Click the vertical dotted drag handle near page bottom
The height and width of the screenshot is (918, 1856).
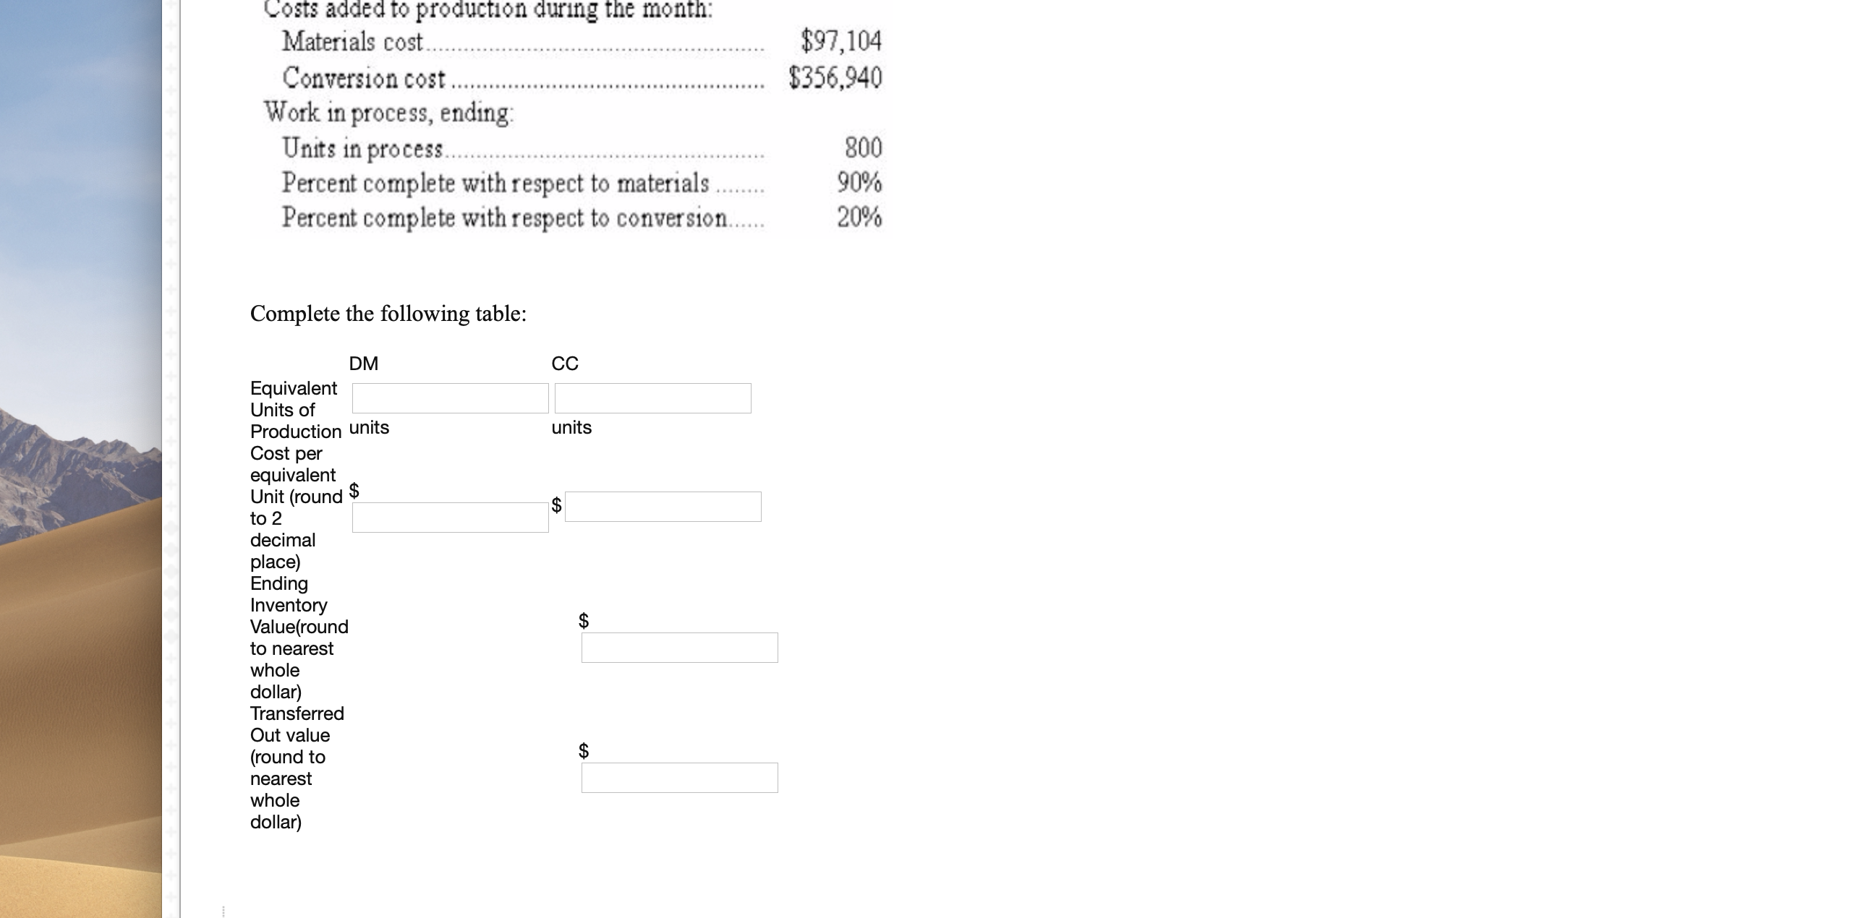point(224,909)
